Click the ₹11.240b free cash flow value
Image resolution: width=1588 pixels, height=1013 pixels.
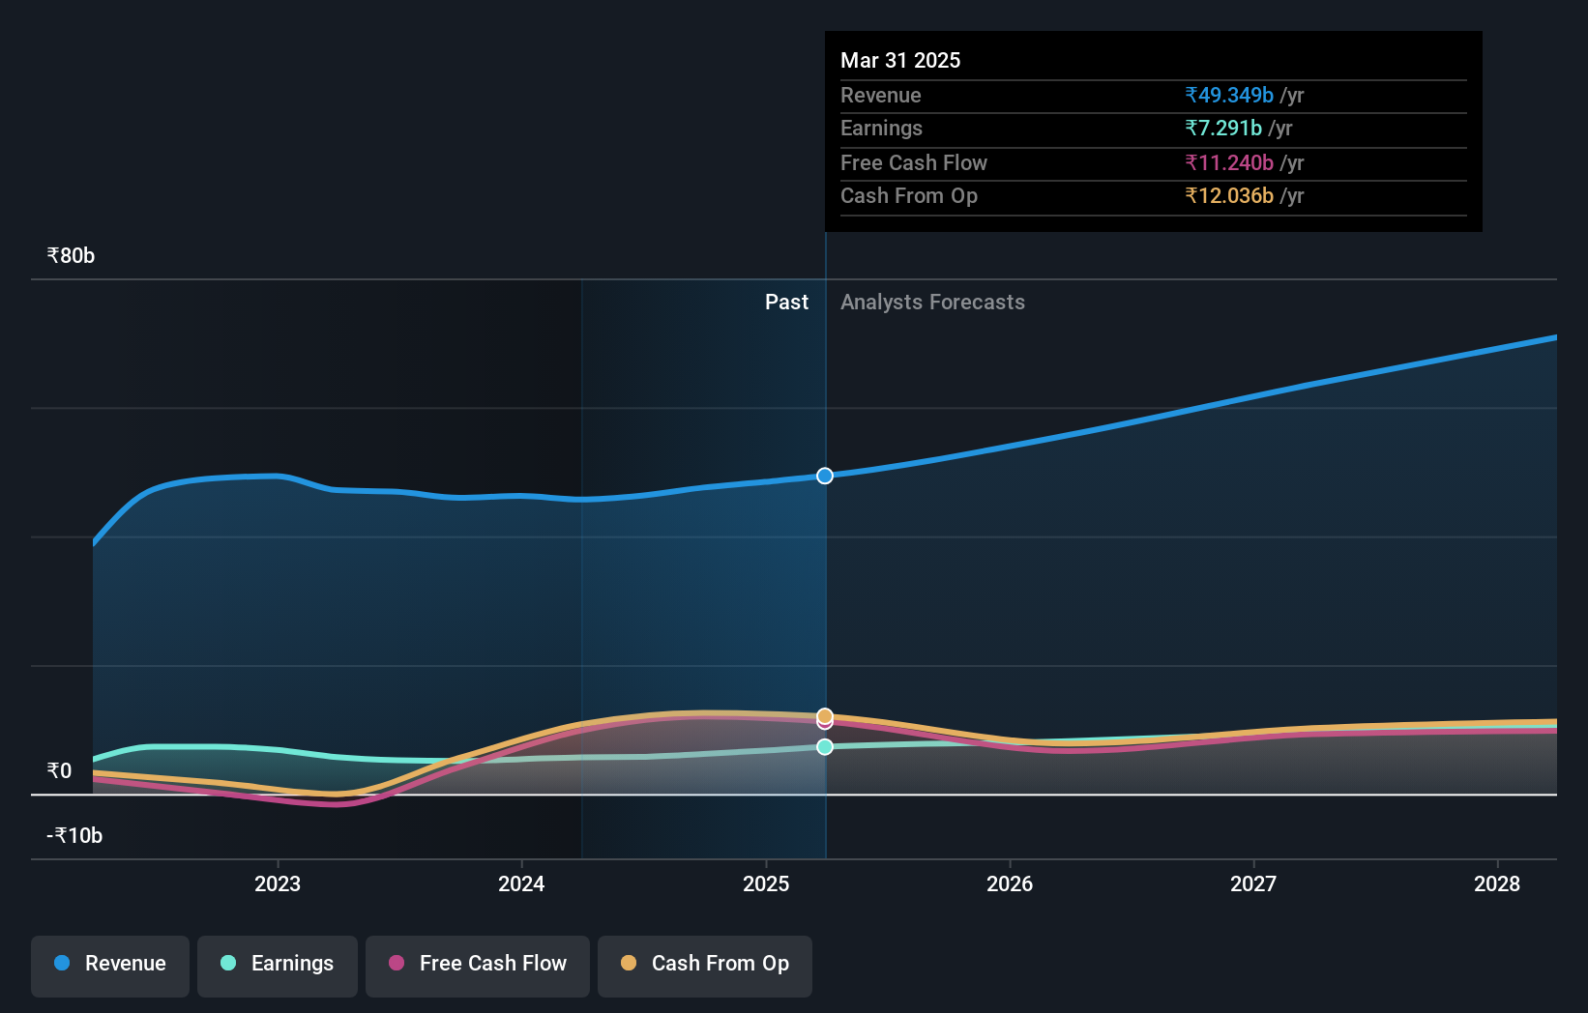(1229, 163)
